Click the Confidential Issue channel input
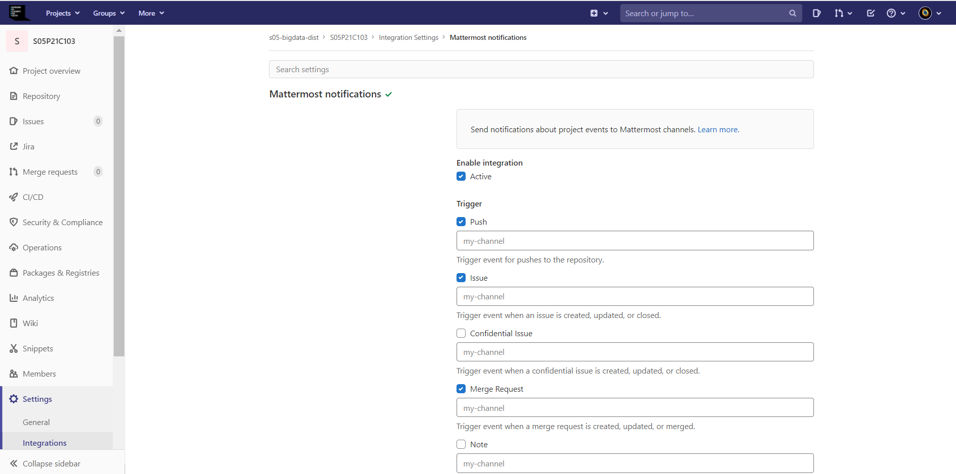The height and width of the screenshot is (474, 956). (635, 352)
